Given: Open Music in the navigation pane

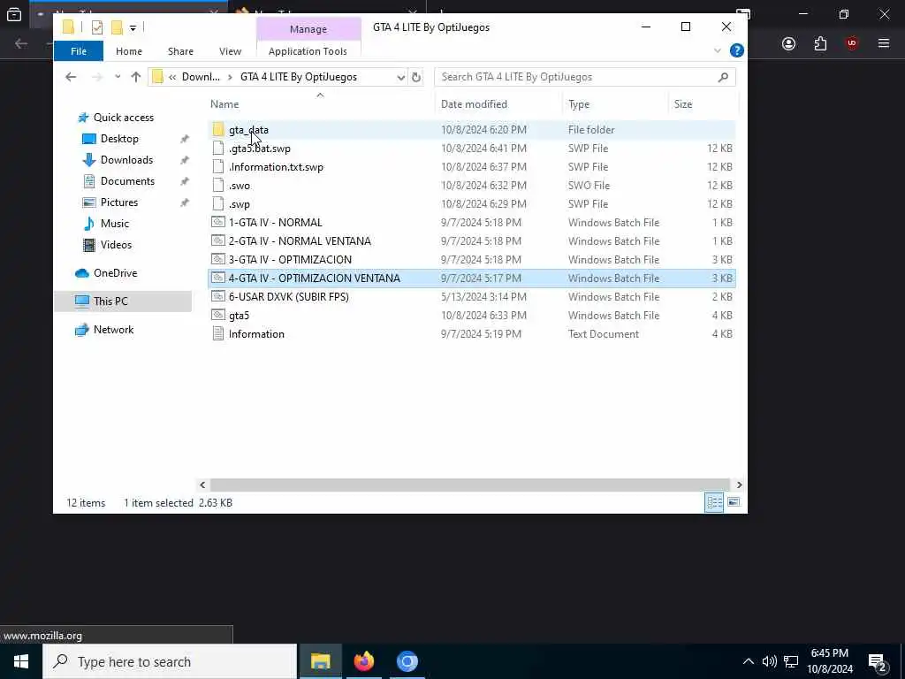Looking at the screenshot, I should point(114,224).
